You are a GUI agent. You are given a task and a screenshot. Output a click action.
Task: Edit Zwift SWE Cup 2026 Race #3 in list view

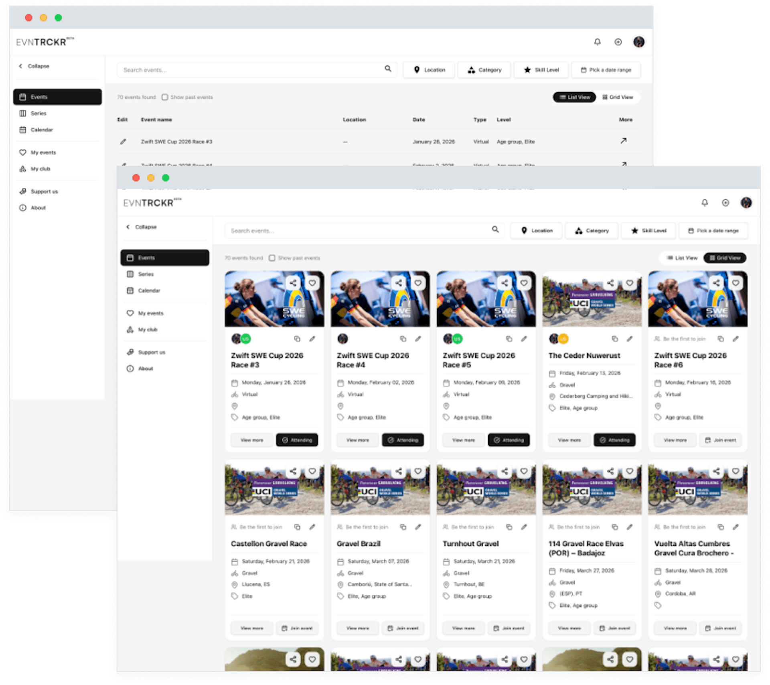click(x=123, y=142)
